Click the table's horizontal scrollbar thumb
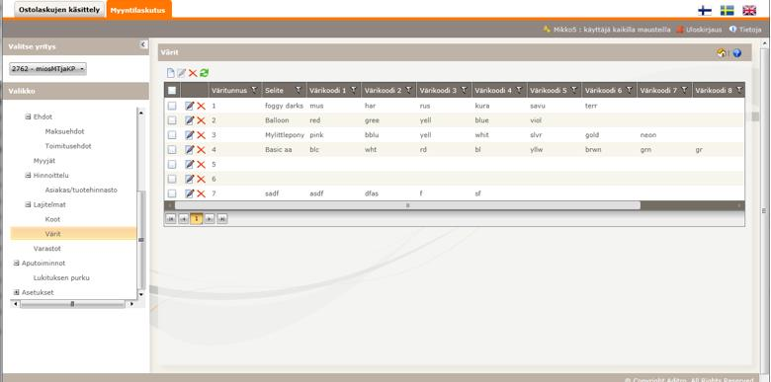This screenshot has width=771, height=382. click(407, 205)
